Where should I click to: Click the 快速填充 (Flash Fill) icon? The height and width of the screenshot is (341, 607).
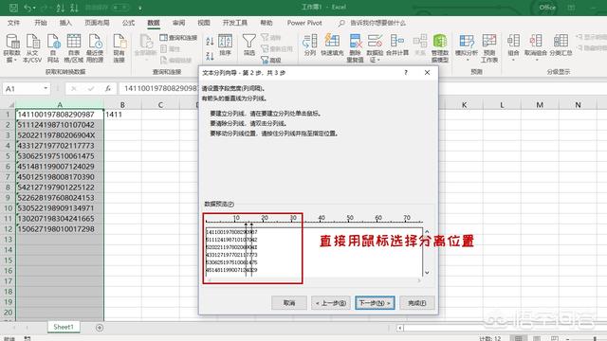click(332, 45)
